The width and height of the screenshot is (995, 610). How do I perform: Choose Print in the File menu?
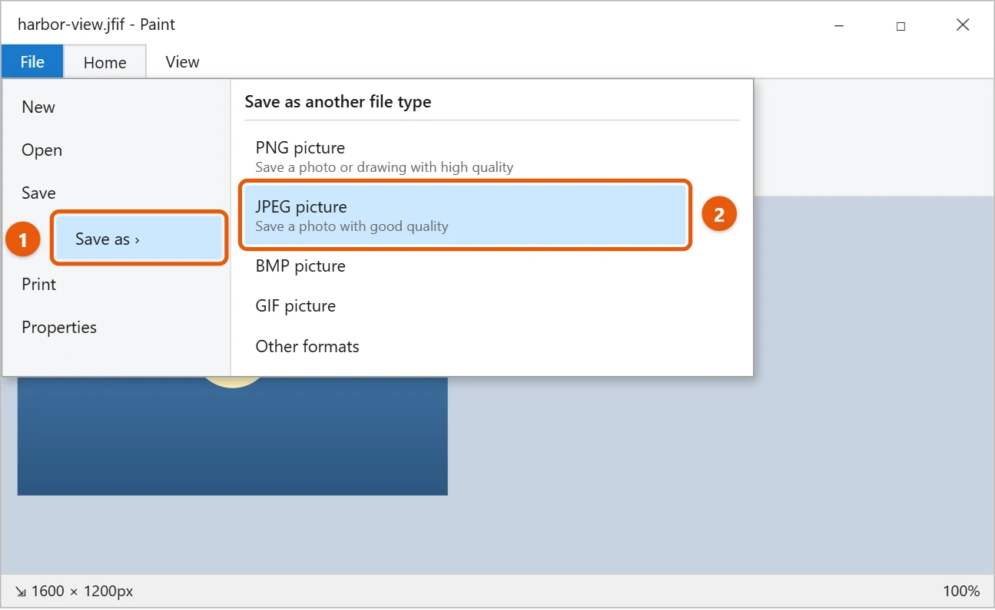[38, 285]
